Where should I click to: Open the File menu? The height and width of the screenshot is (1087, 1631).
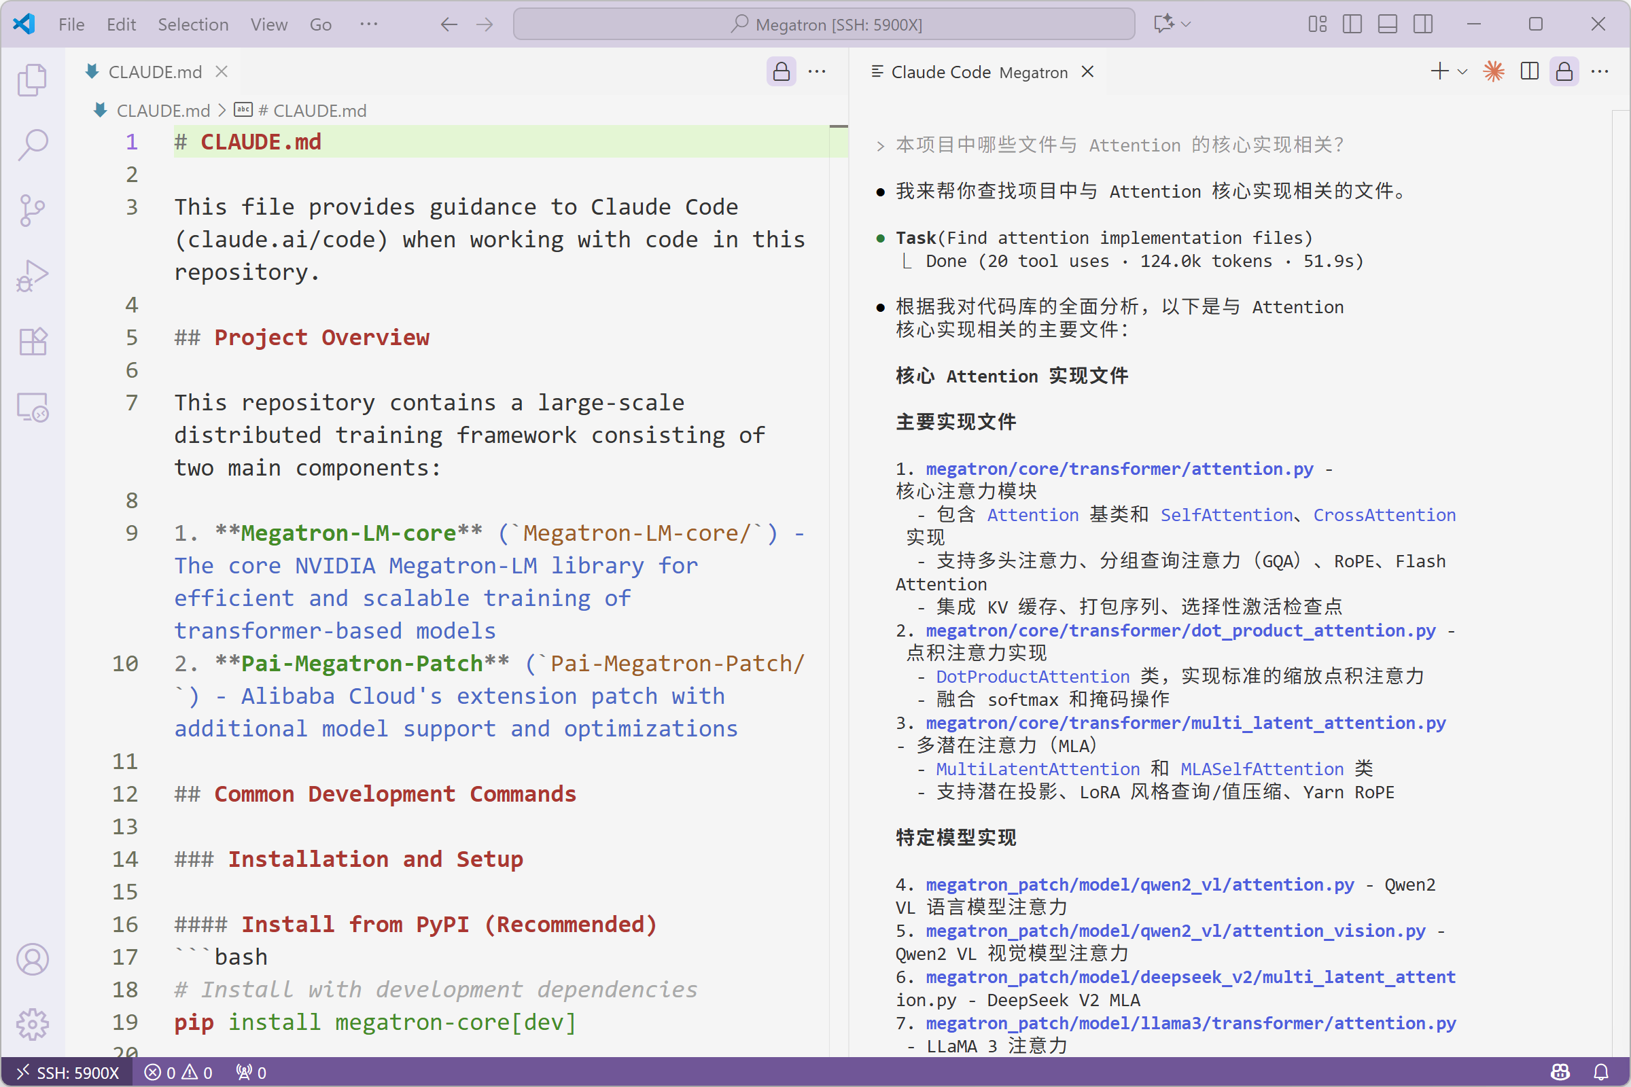tap(71, 24)
